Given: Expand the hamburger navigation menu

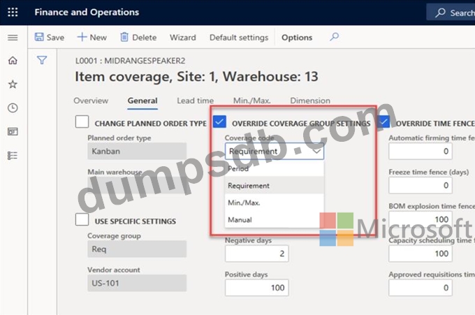Looking at the screenshot, I should (x=12, y=38).
